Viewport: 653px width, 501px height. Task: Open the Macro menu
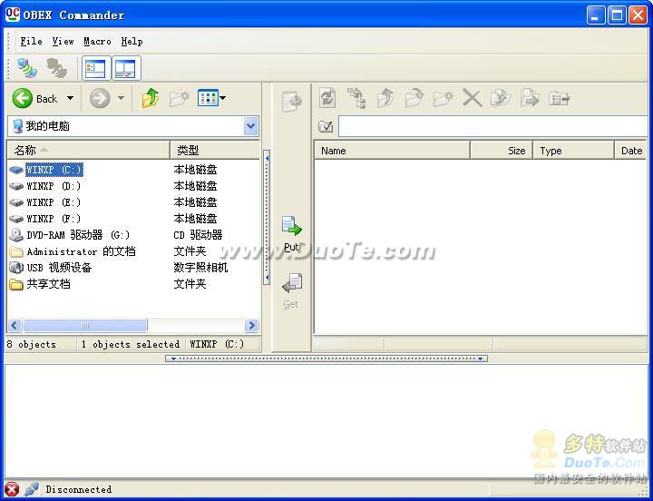[97, 41]
